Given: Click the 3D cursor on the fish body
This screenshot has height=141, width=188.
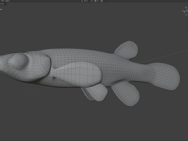Looking at the screenshot, I should [109, 71].
